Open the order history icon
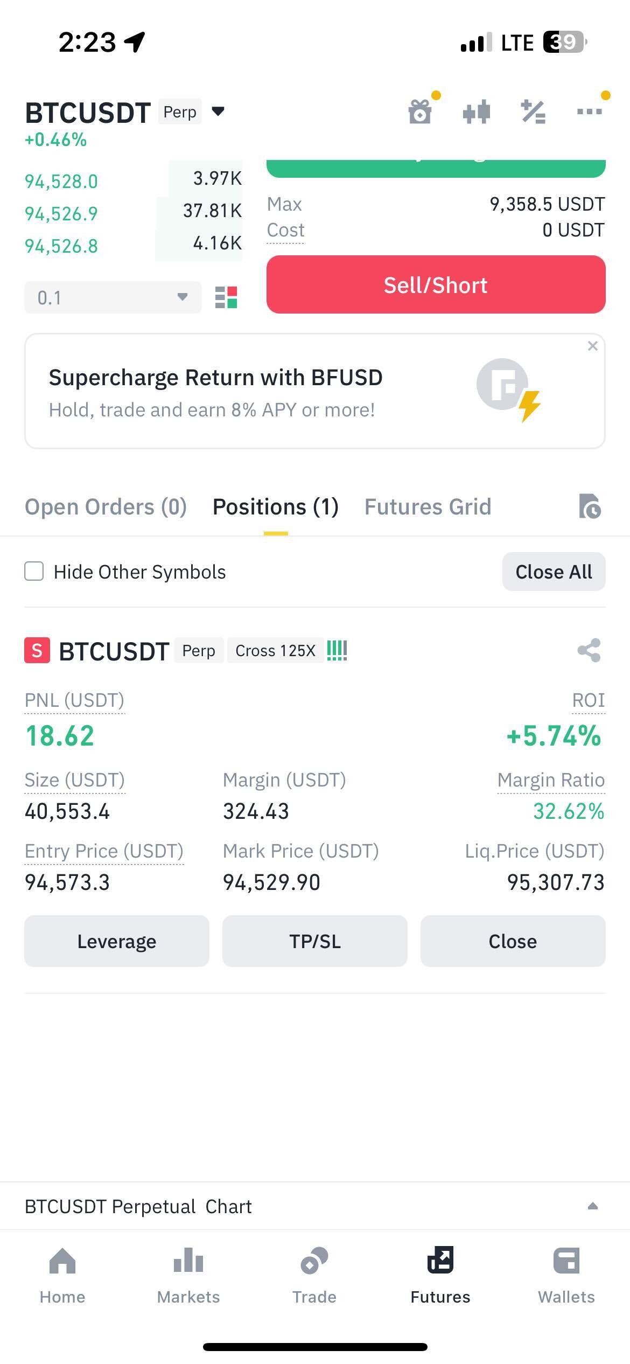This screenshot has height=1364, width=630. [x=590, y=506]
